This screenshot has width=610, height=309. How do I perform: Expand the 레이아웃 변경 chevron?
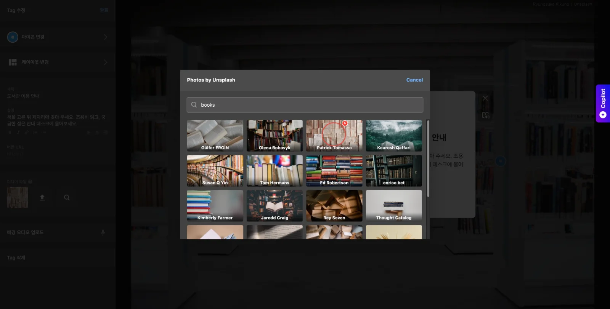pyautogui.click(x=105, y=62)
